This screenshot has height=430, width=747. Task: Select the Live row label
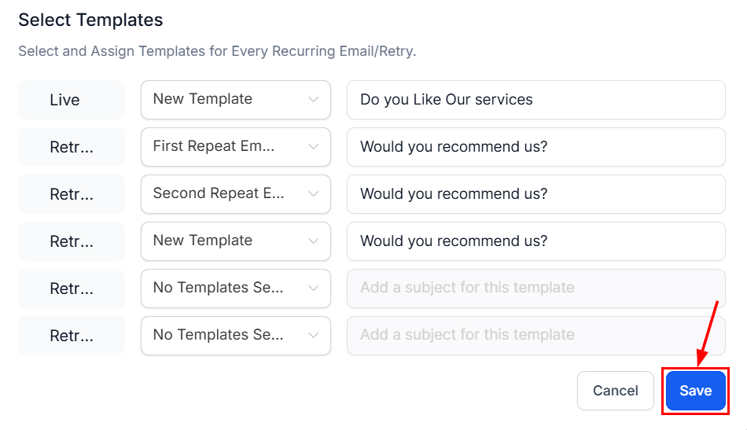click(72, 100)
